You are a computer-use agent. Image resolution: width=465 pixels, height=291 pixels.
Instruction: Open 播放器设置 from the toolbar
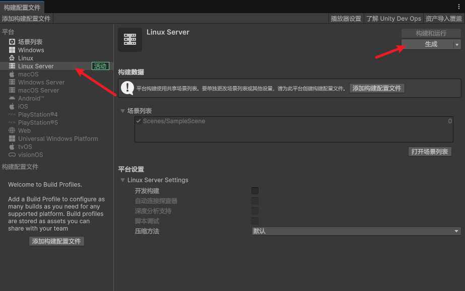[x=346, y=18]
